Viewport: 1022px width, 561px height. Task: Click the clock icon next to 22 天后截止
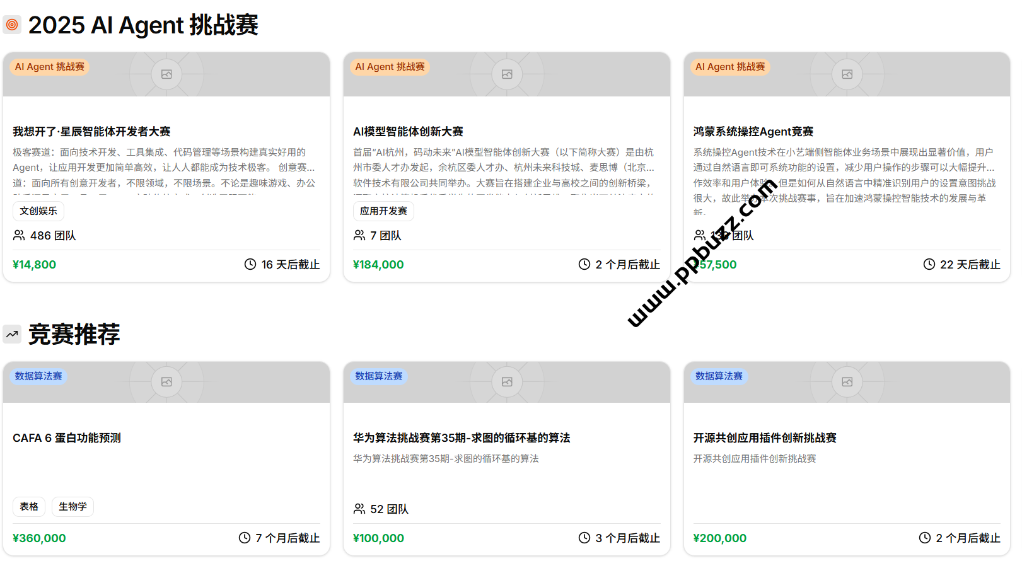point(929,264)
